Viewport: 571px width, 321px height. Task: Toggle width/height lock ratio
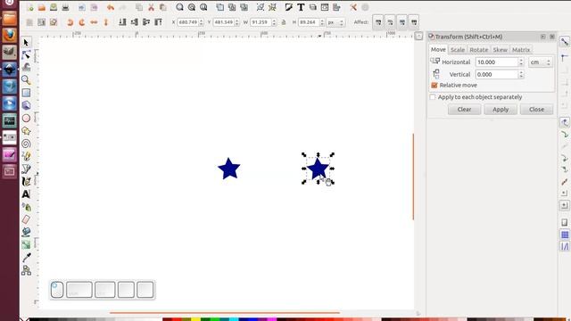[284, 22]
